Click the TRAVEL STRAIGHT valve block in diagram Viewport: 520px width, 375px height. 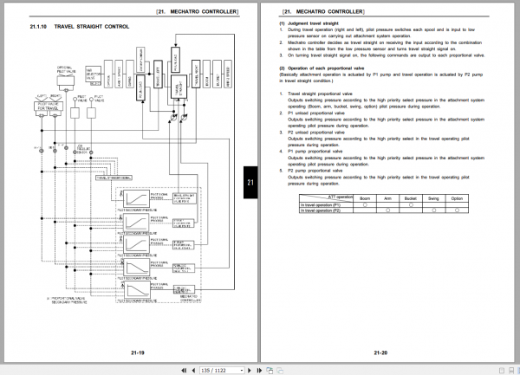coord(179,87)
